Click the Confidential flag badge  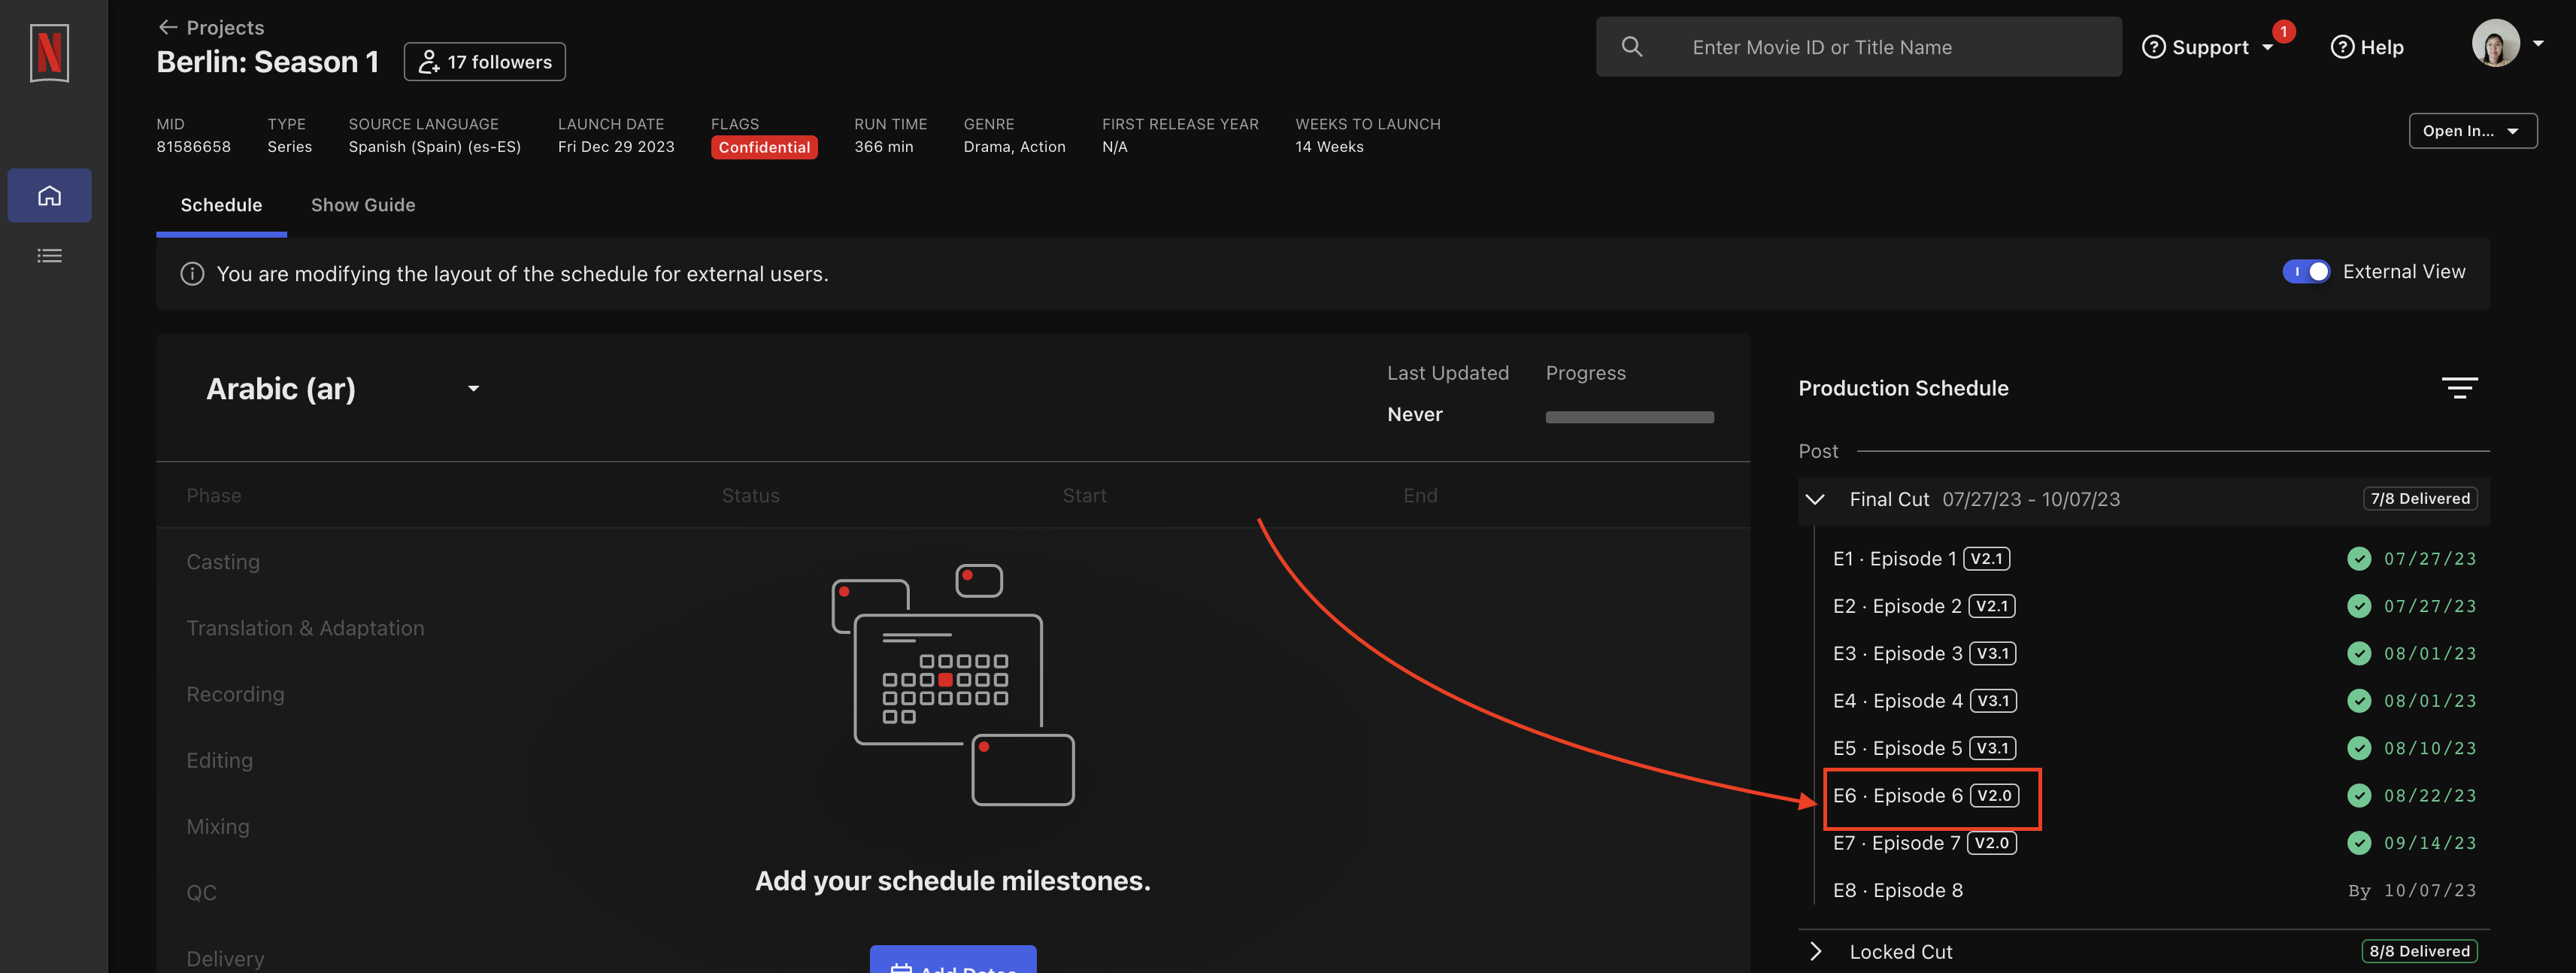click(x=764, y=147)
